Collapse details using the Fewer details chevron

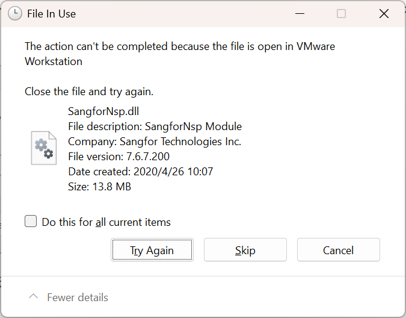click(34, 297)
